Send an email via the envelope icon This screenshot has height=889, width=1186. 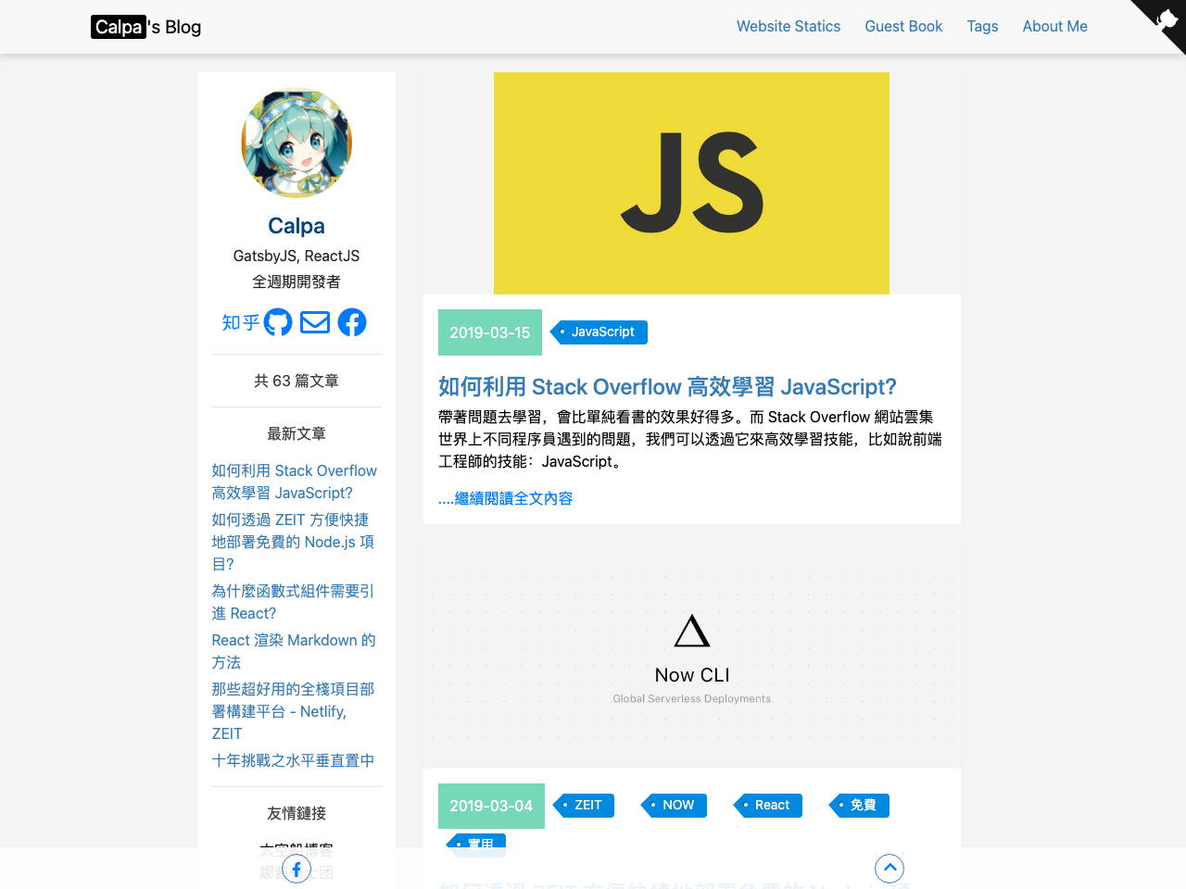pyautogui.click(x=314, y=322)
